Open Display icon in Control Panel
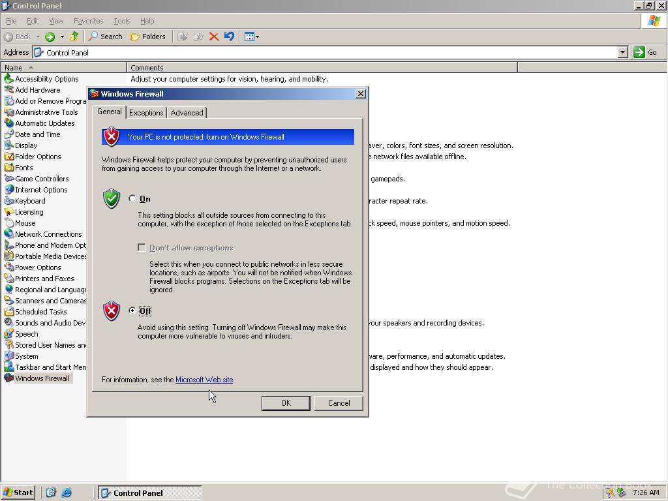This screenshot has width=668, height=501. point(9,145)
